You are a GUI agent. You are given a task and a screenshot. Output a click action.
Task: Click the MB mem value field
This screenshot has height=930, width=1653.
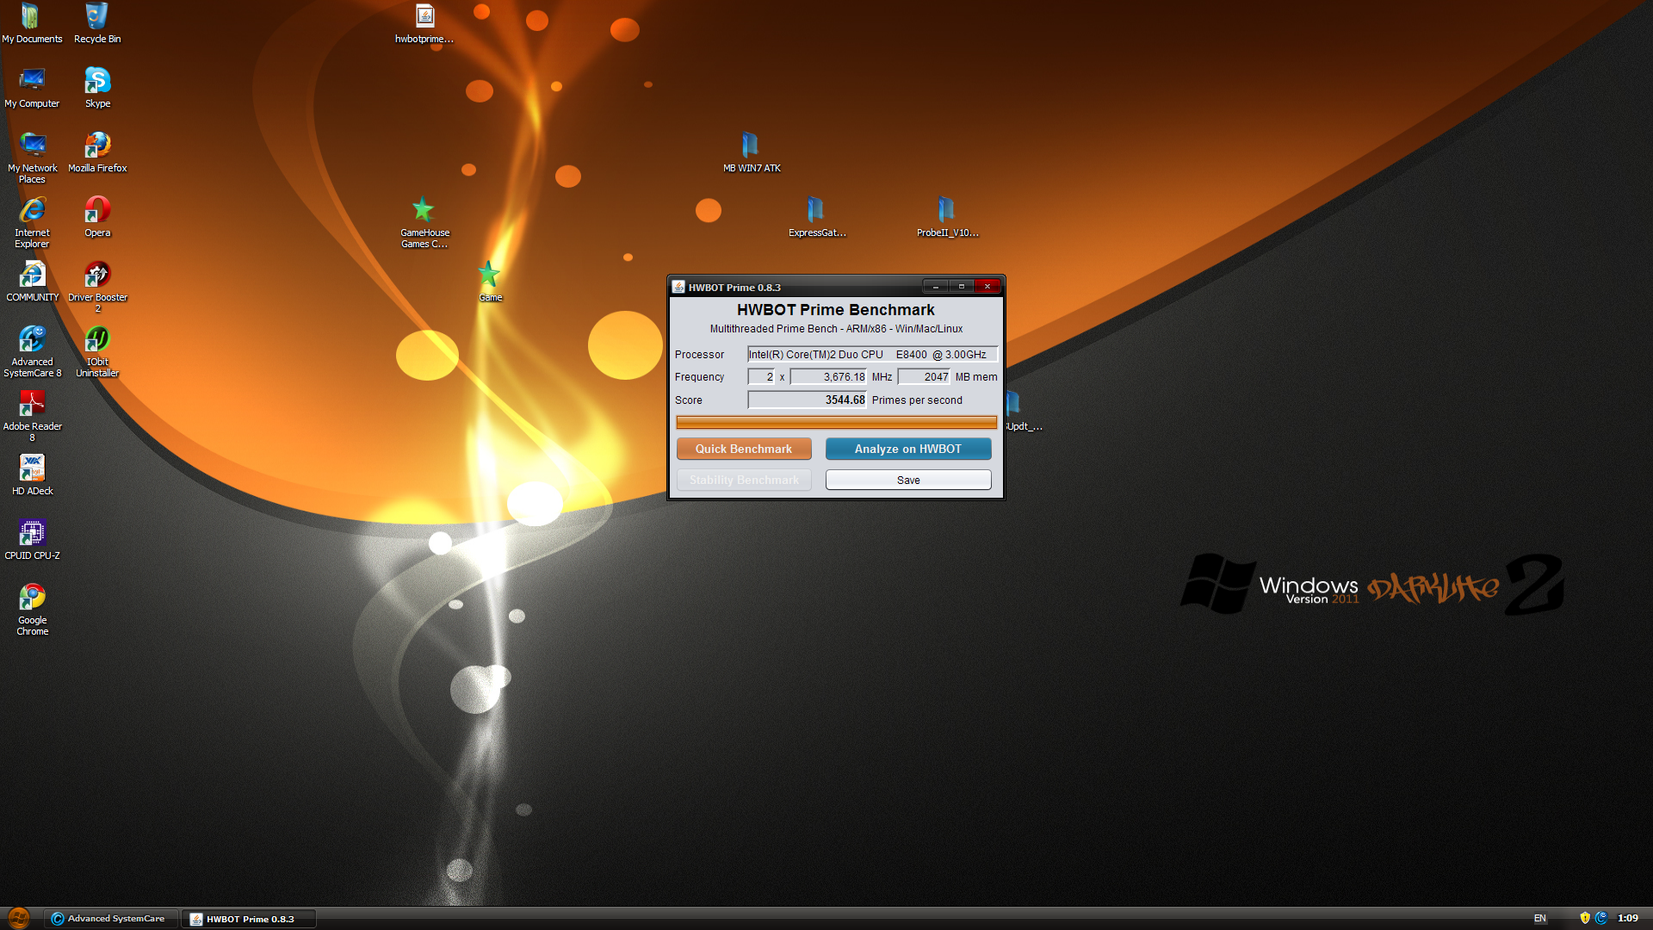coord(924,376)
